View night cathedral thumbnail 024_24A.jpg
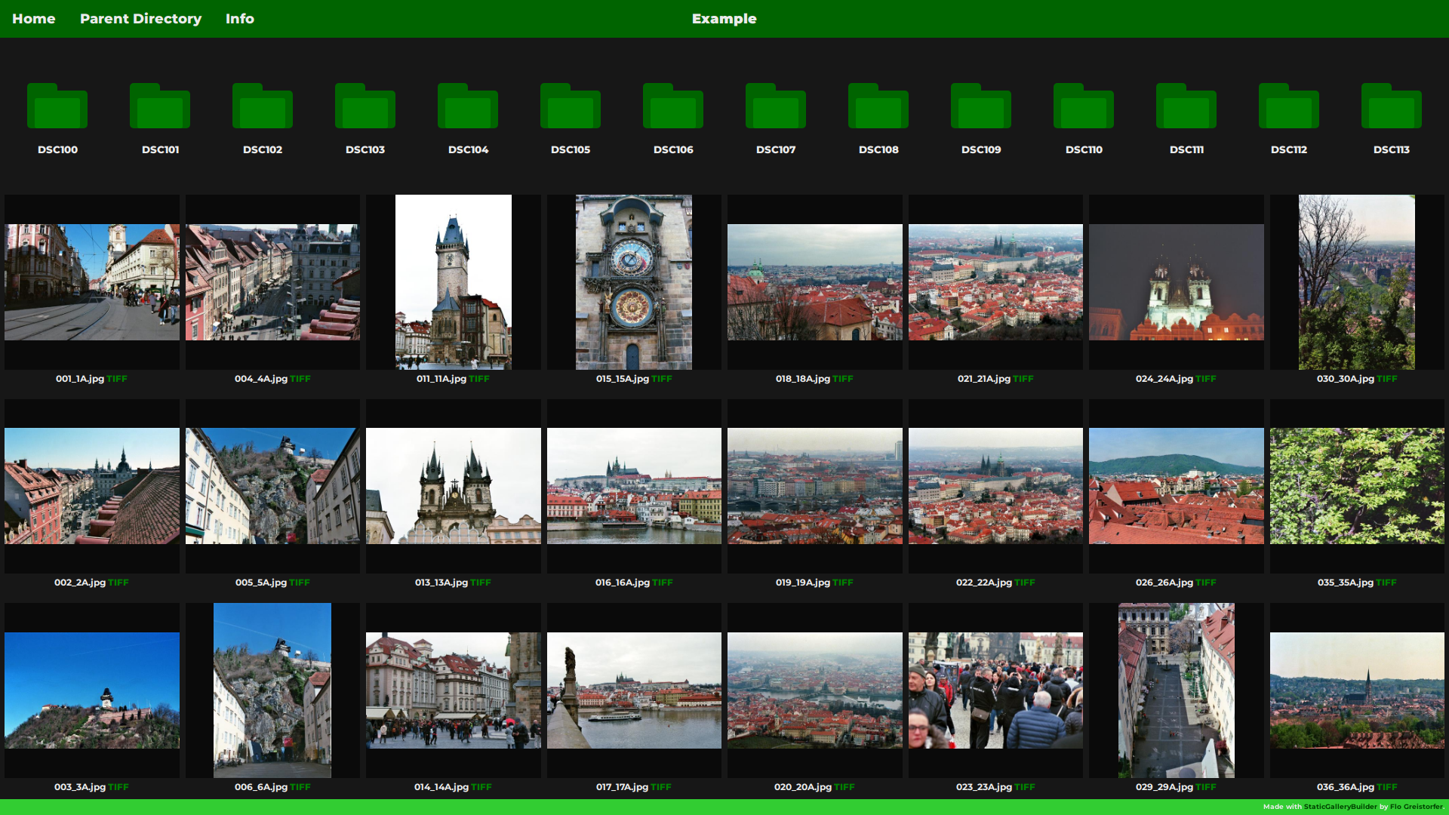1449x815 pixels. tap(1176, 282)
